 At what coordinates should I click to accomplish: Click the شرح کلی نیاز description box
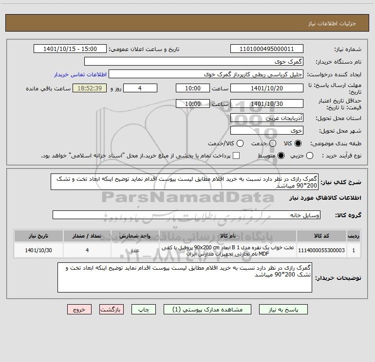(185, 182)
